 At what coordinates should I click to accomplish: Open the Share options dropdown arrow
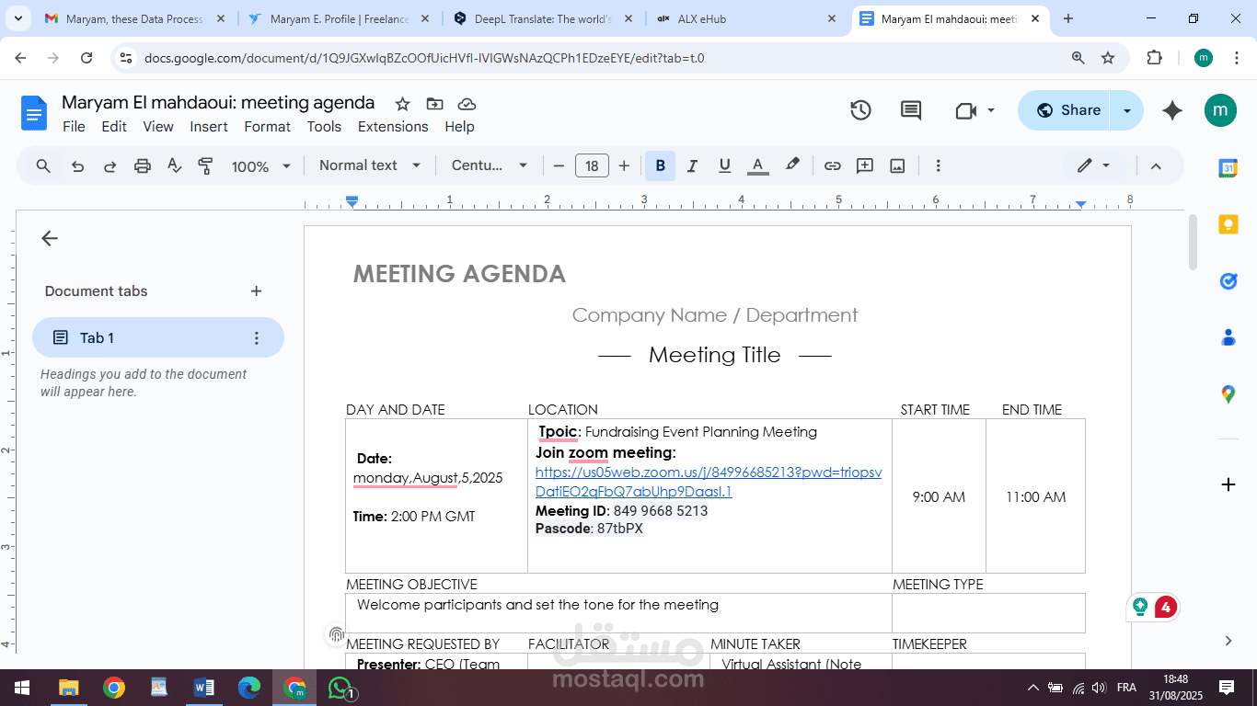point(1127,110)
